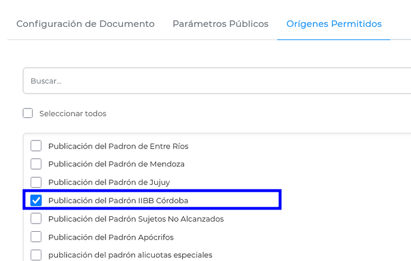411x261 pixels.
Task: Click 'Publicación del Padrón Apócrifos' text
Action: click(x=111, y=237)
